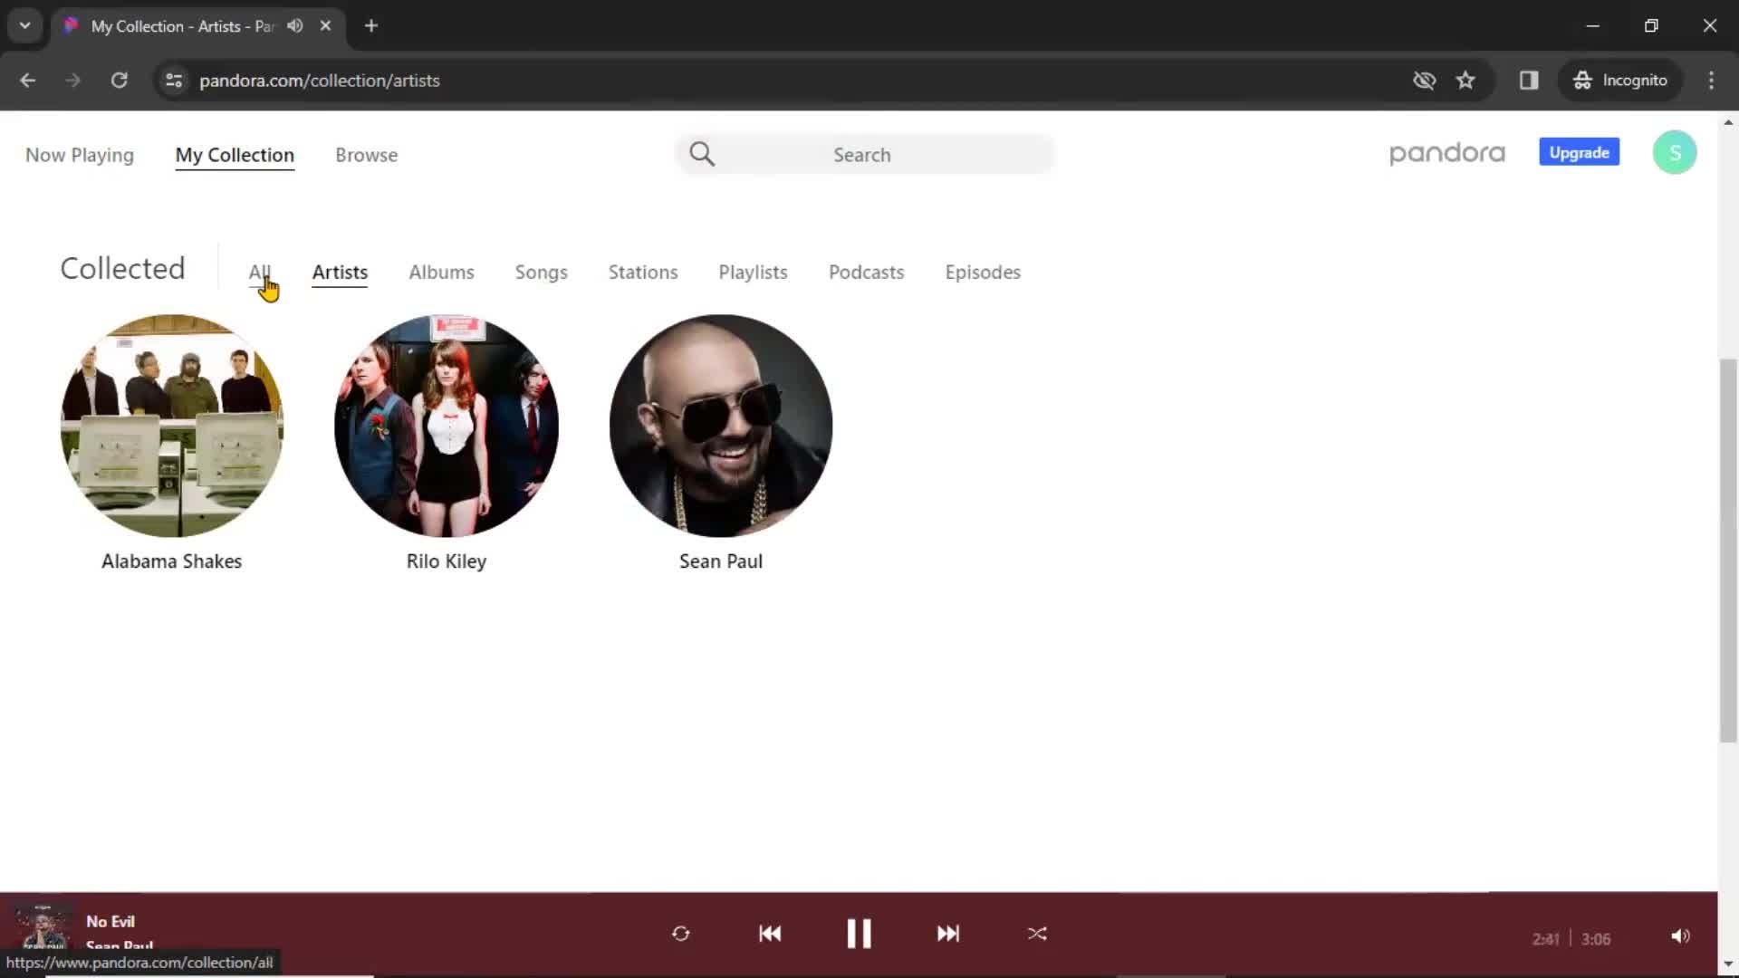Click the search magnifier icon

[702, 154]
